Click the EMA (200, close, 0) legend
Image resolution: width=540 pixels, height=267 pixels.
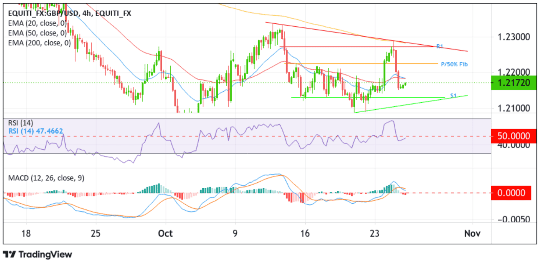tap(39, 43)
